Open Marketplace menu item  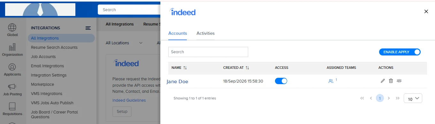(x=42, y=84)
